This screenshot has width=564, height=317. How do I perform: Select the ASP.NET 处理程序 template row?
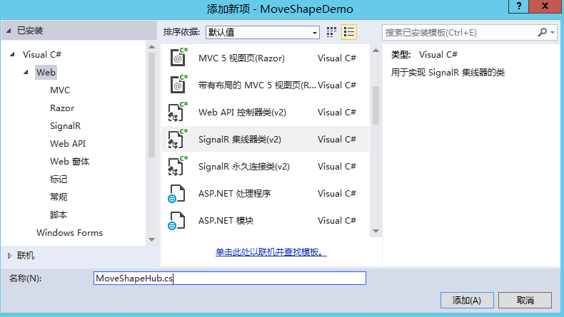point(265,194)
